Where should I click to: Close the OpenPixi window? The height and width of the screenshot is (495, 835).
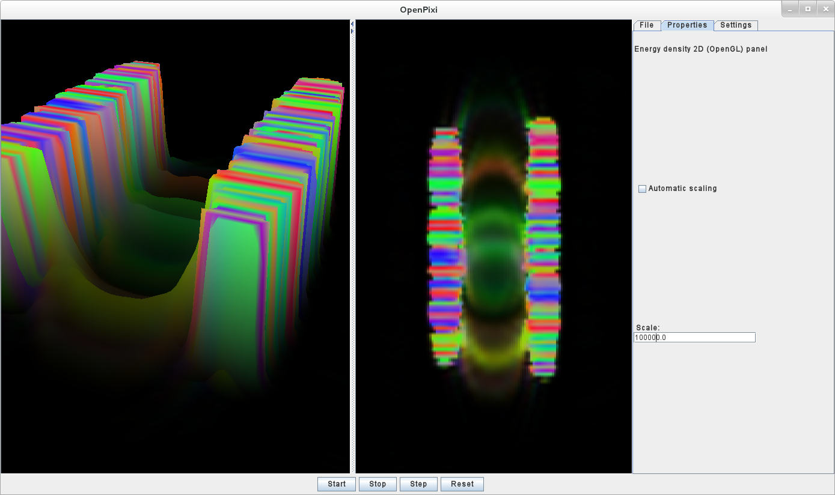click(x=824, y=9)
